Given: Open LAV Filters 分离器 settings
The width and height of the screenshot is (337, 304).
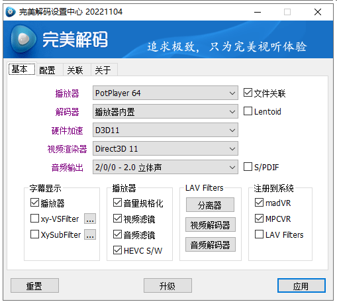Looking at the screenshot, I should coord(210,205).
